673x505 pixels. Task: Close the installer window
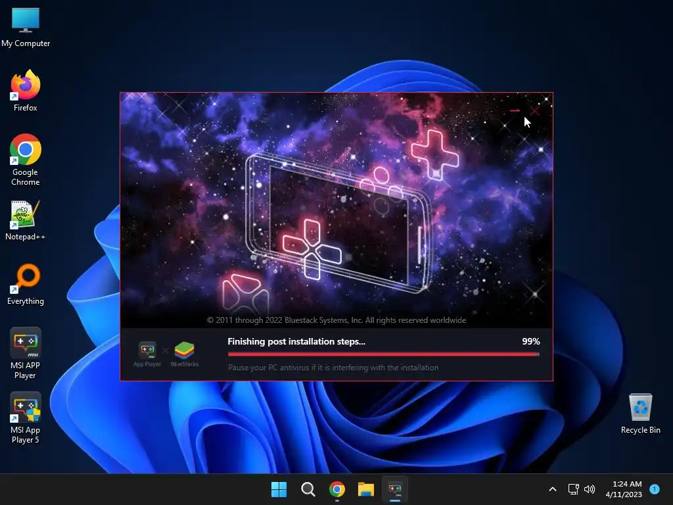point(534,110)
